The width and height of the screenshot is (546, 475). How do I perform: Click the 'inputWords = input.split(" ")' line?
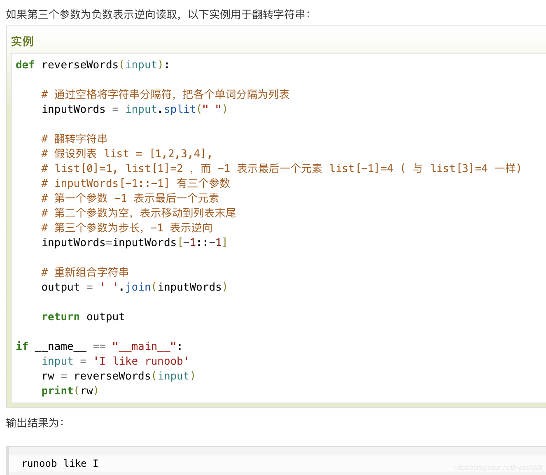click(135, 109)
